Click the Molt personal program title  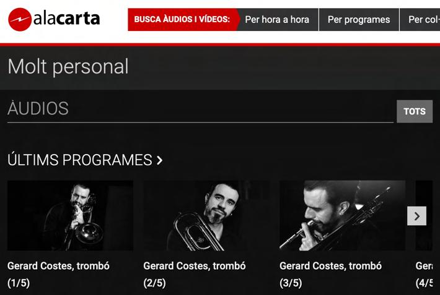[x=68, y=67]
